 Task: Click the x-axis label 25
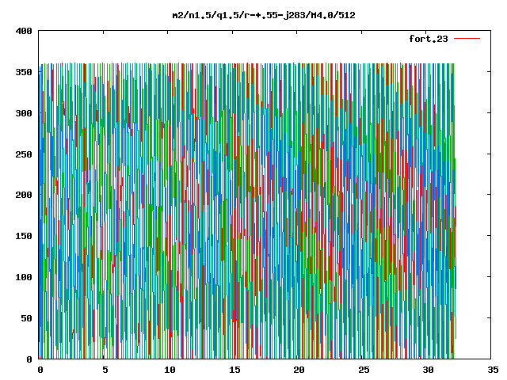pos(364,370)
